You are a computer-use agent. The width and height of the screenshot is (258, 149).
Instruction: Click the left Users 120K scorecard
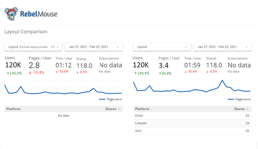pos(13,65)
